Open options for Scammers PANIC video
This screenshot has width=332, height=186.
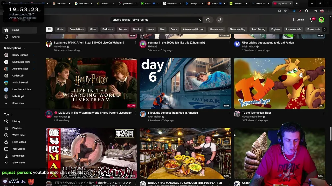click(135, 43)
